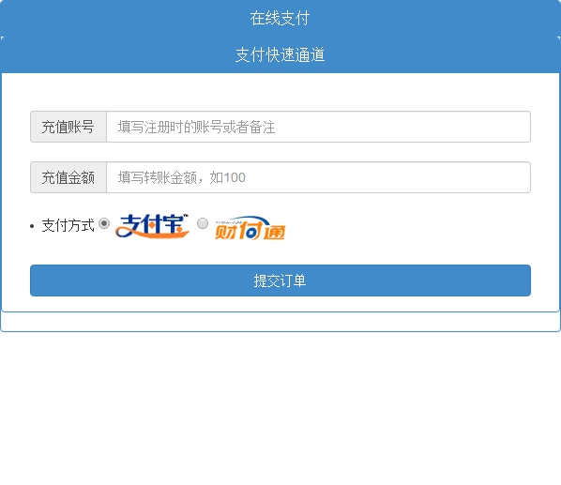
Task: Click the 支付方式 label text
Action: pyautogui.click(x=68, y=226)
